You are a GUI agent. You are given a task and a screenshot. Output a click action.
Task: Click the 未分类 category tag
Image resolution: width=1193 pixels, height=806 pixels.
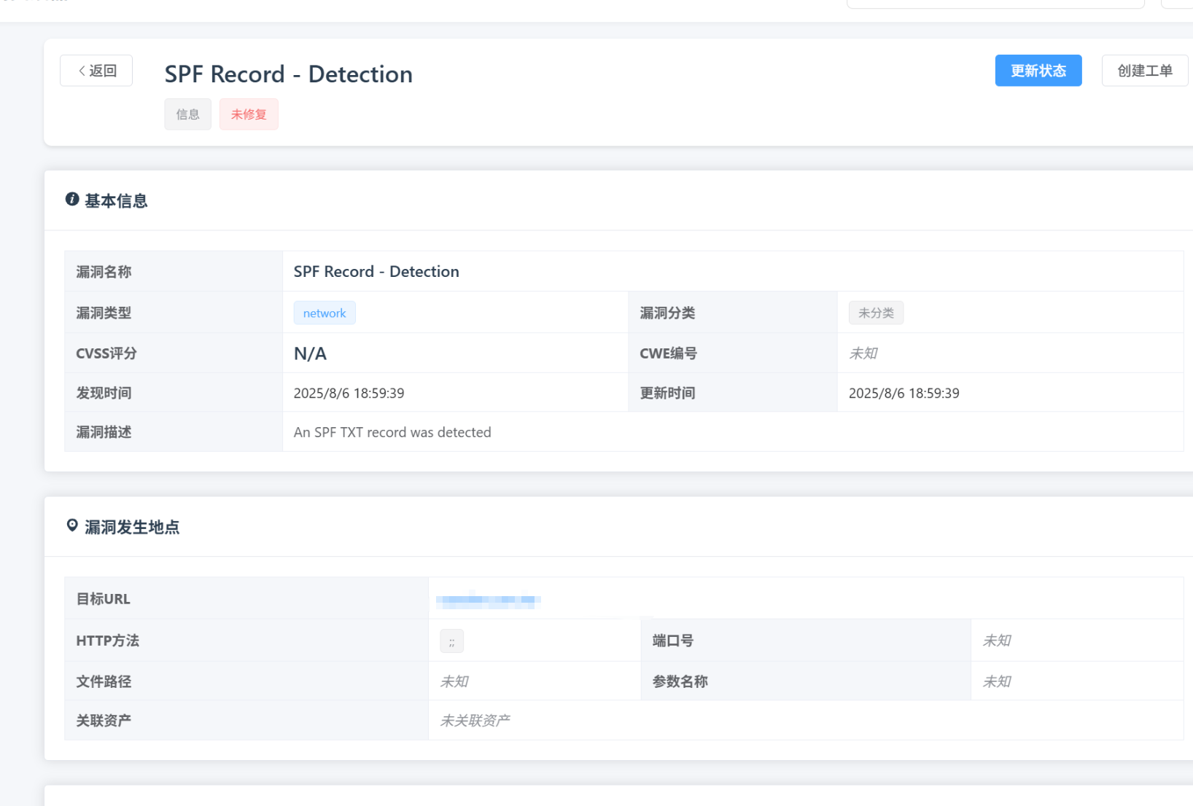[876, 313]
